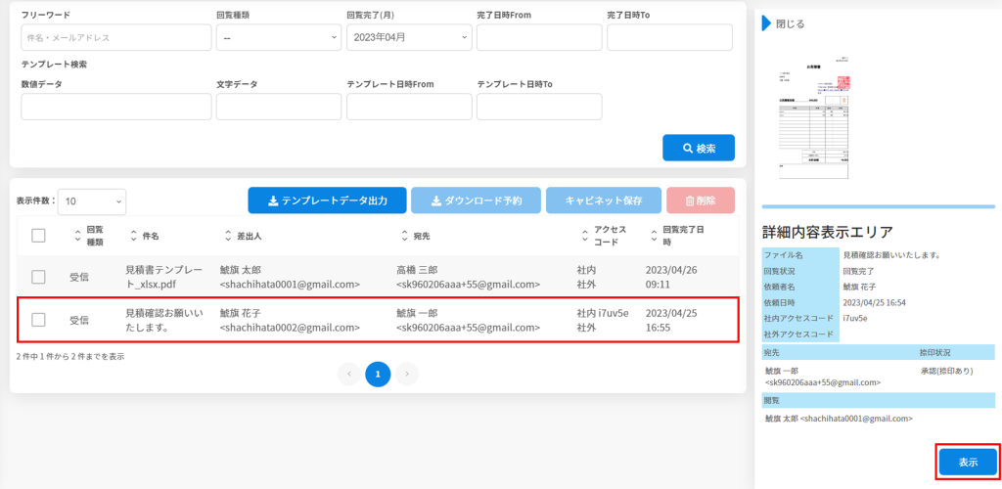Sort by 宛先 column arrows
1002x489 pixels.
click(x=405, y=236)
